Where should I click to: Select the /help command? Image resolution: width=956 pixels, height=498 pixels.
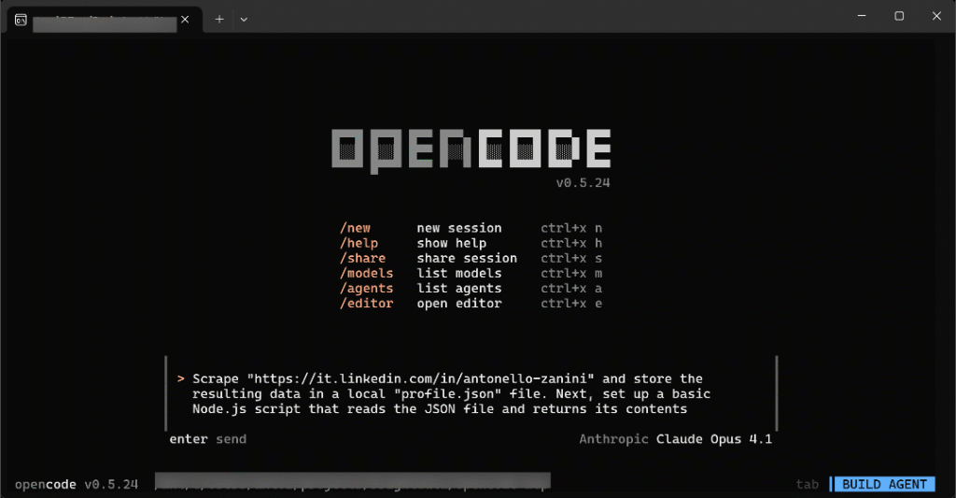point(358,243)
